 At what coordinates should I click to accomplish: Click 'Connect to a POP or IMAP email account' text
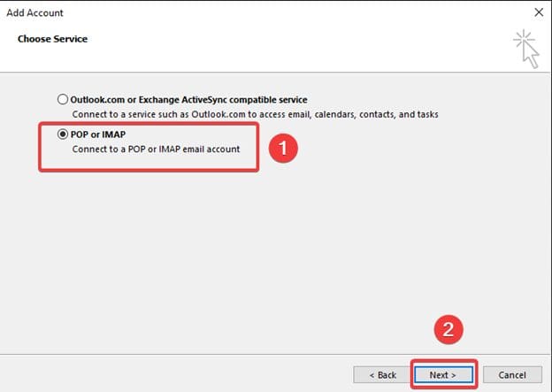[155, 150]
